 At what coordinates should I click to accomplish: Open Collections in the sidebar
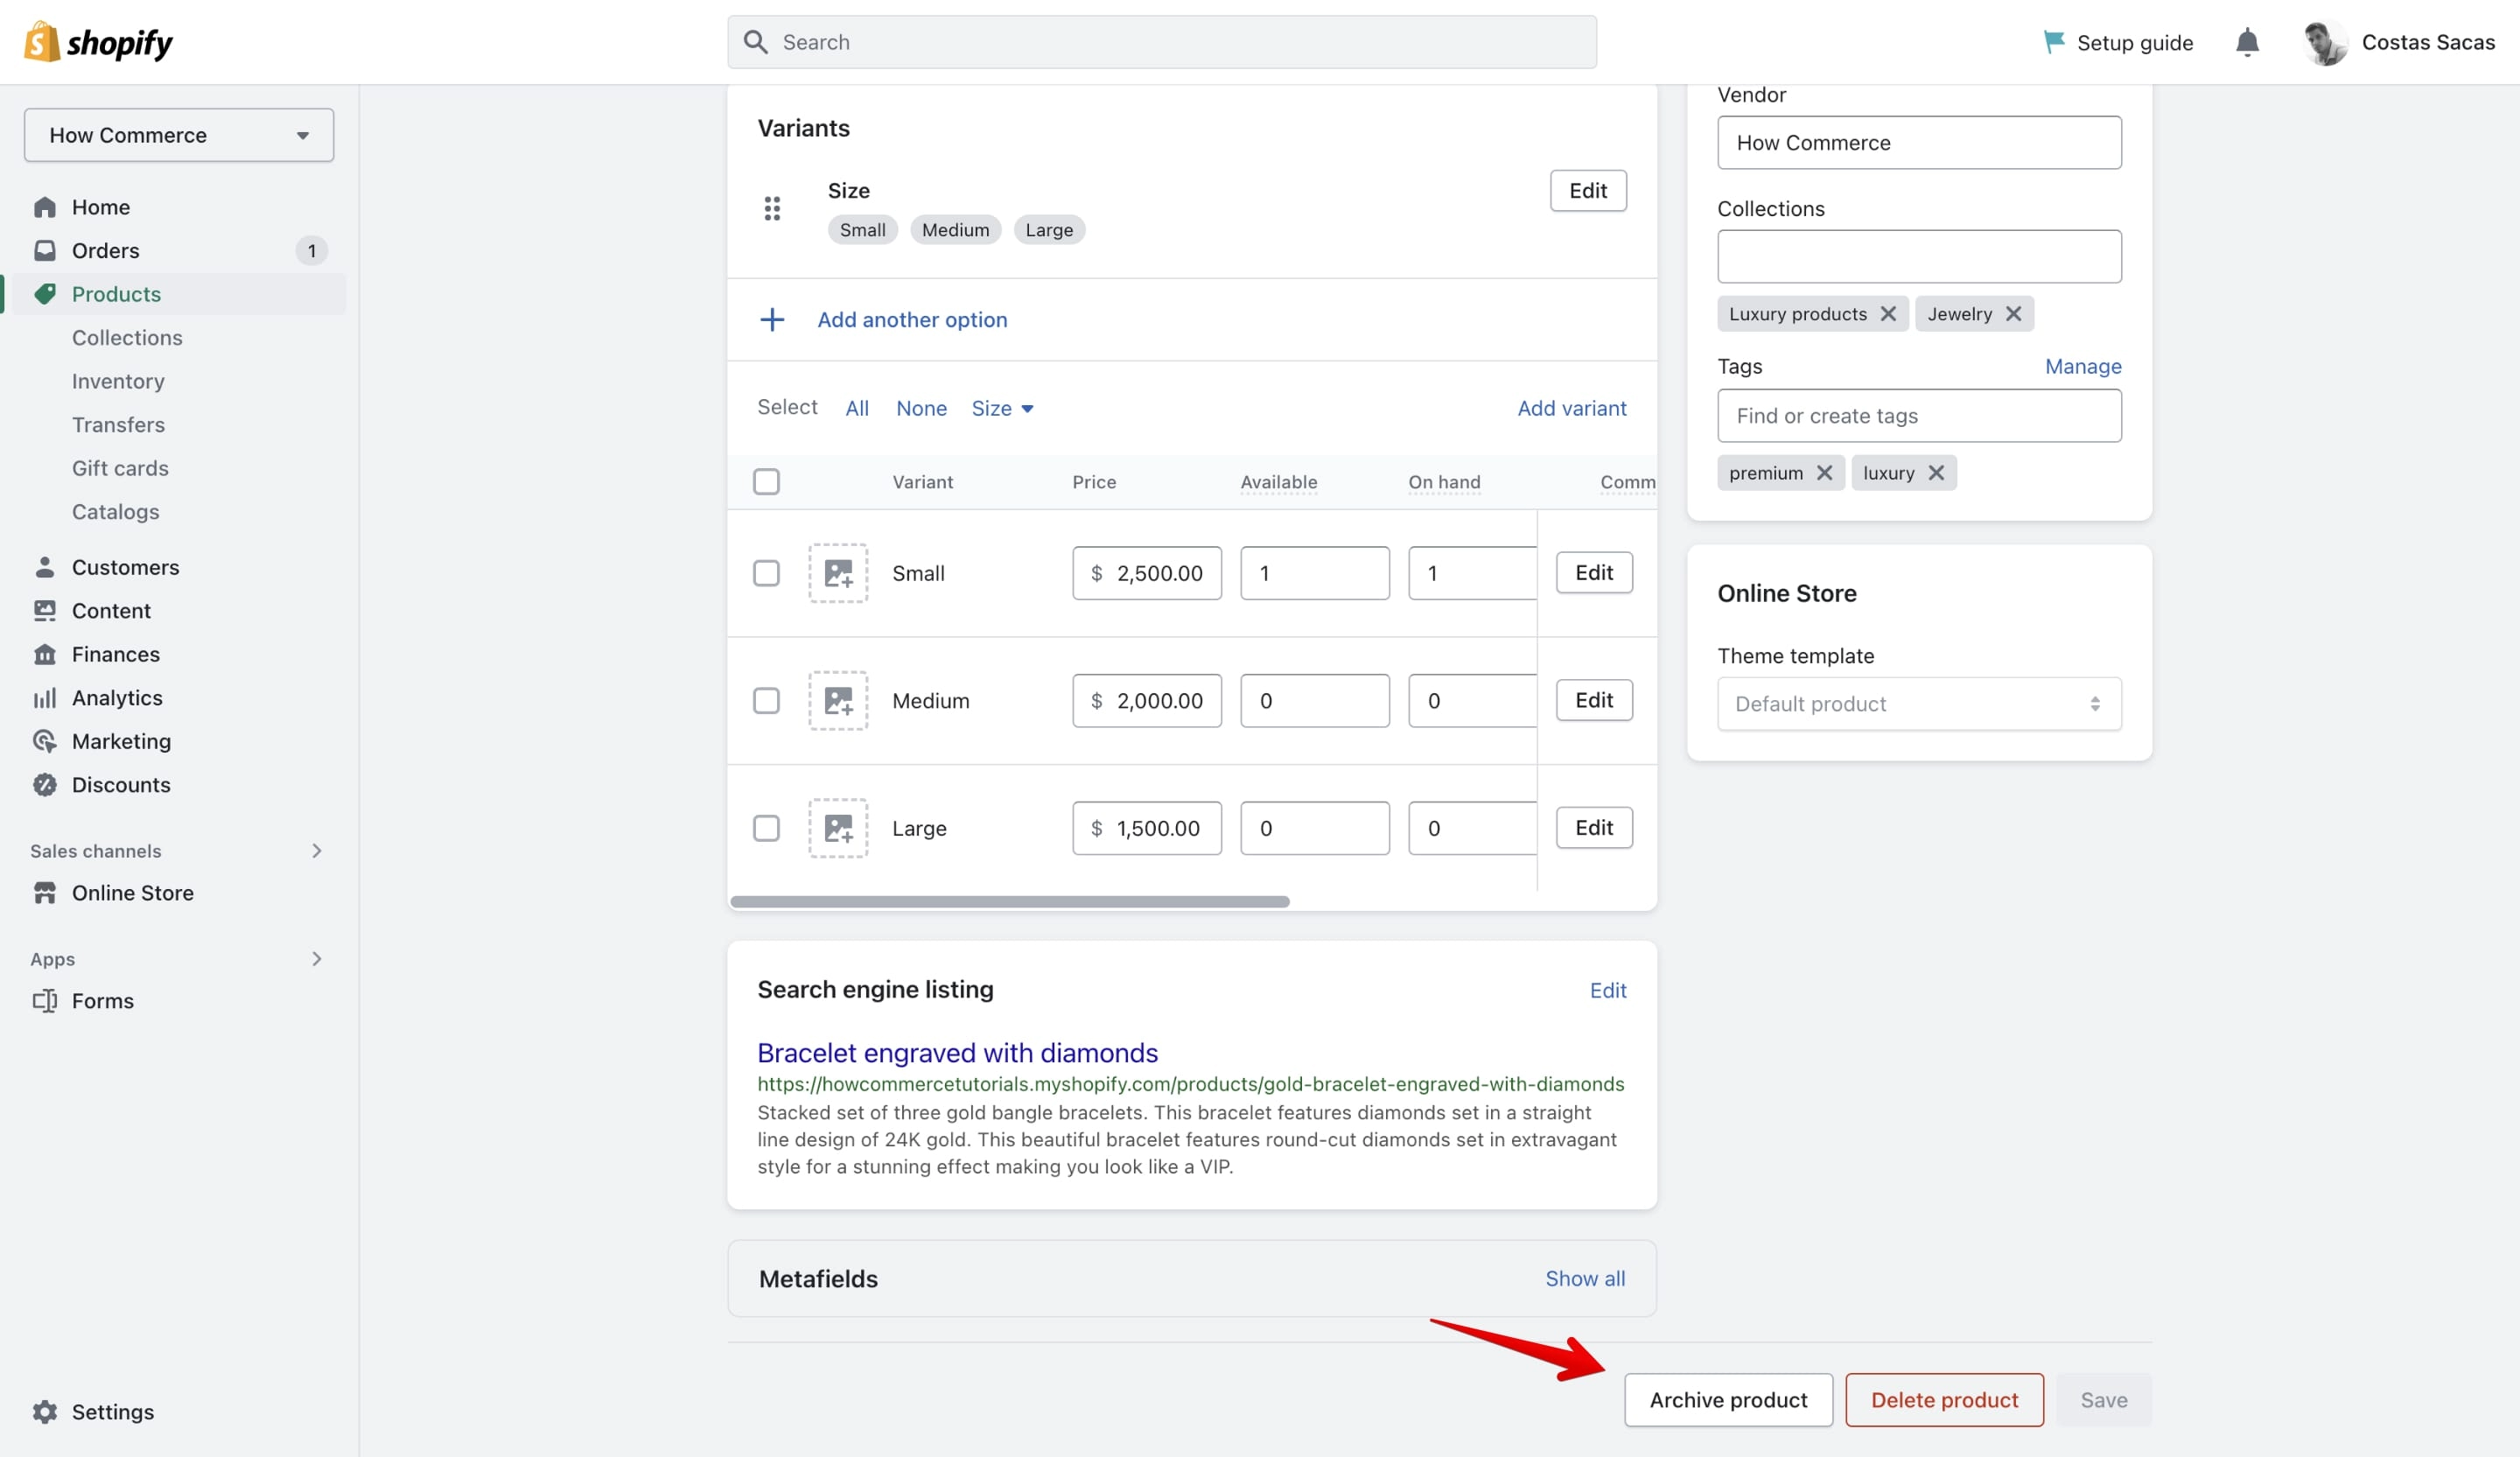[127, 338]
